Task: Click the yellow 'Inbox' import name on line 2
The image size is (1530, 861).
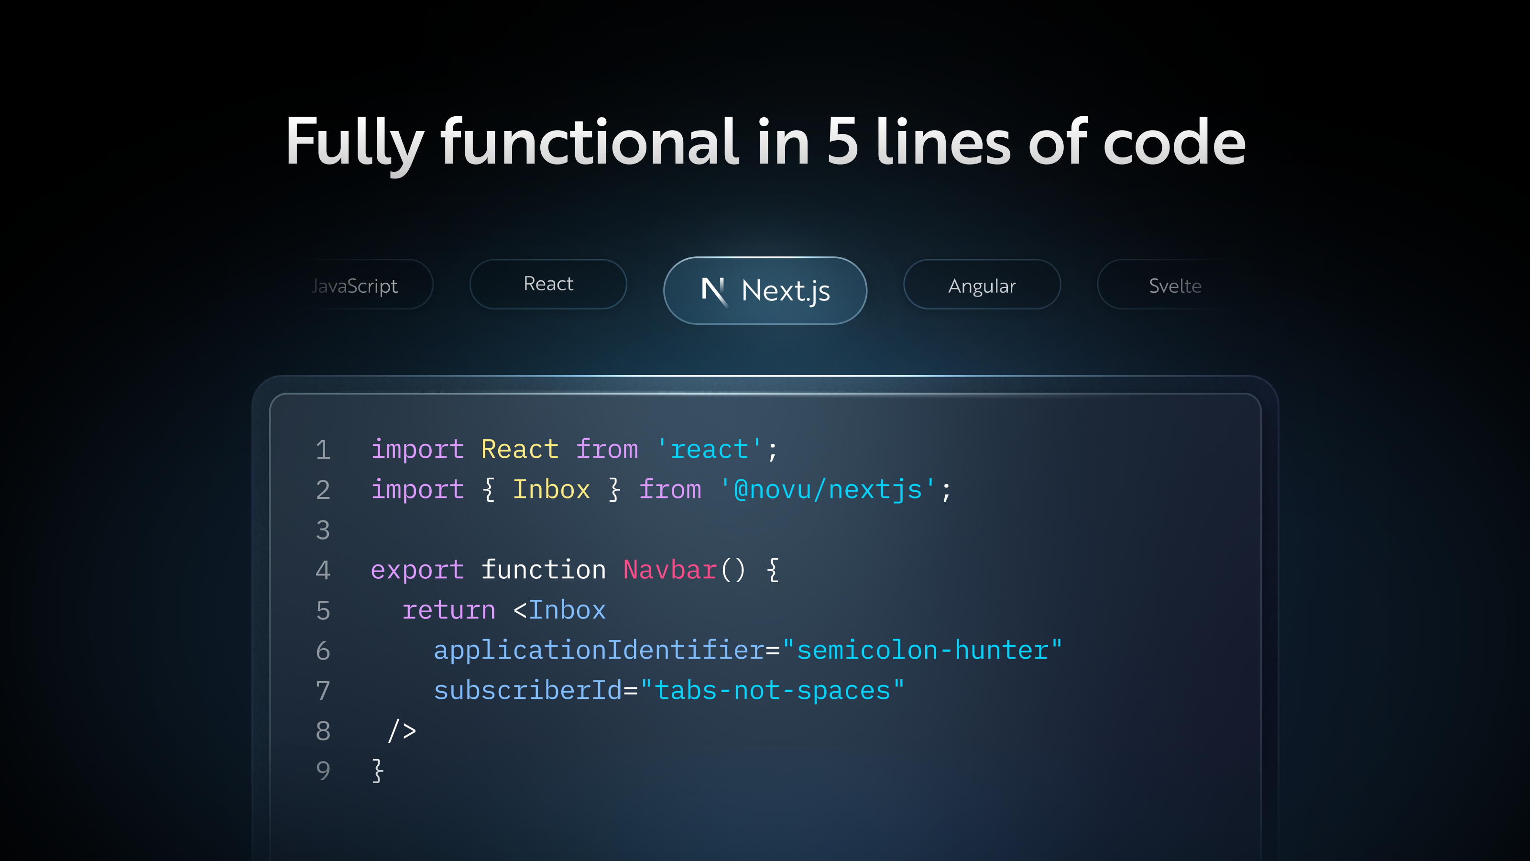Action: pyautogui.click(x=551, y=490)
